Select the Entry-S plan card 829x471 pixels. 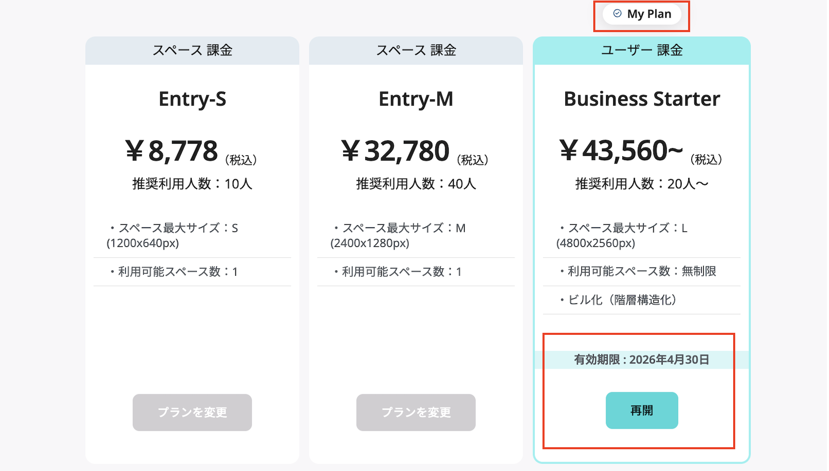click(192, 248)
